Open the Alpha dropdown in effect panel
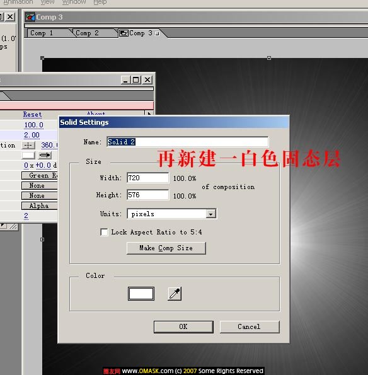 (x=40, y=205)
